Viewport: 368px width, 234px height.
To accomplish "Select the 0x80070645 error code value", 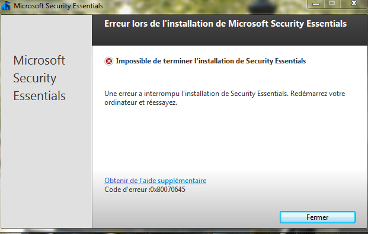I will point(168,190).
